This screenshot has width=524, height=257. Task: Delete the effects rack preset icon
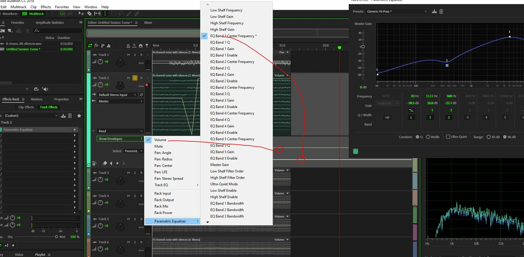click(x=70, y=116)
